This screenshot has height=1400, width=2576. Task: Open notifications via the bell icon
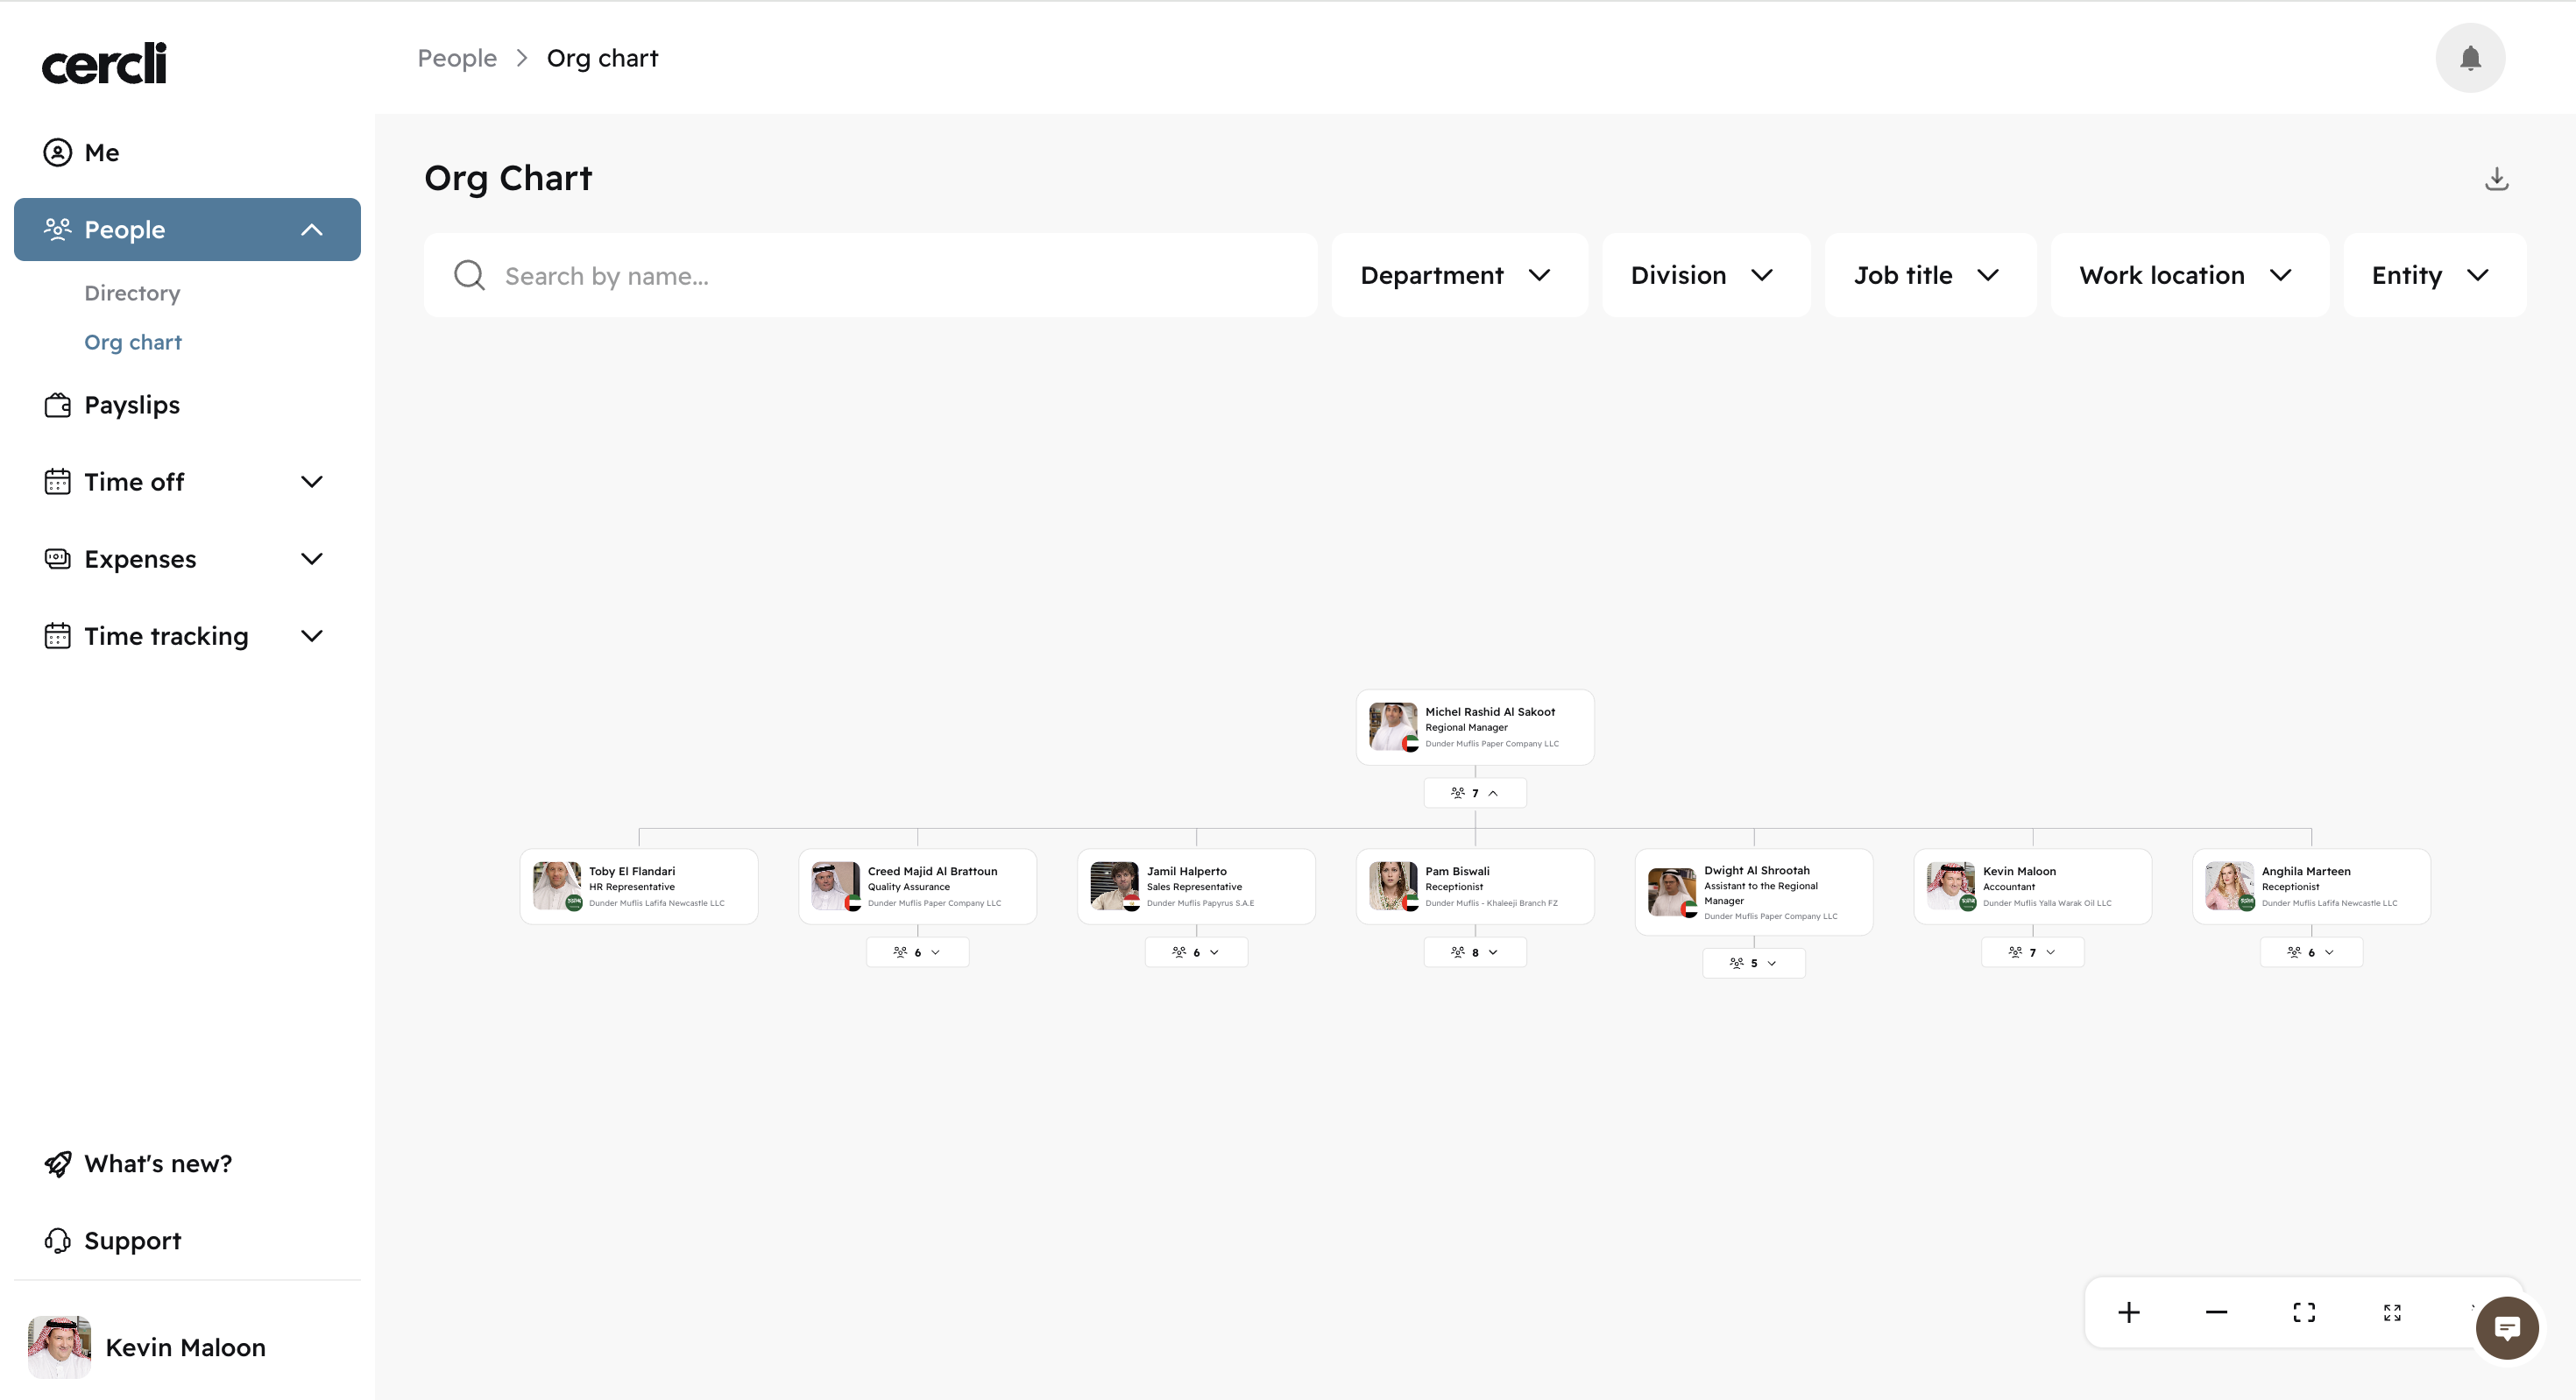2470,57
